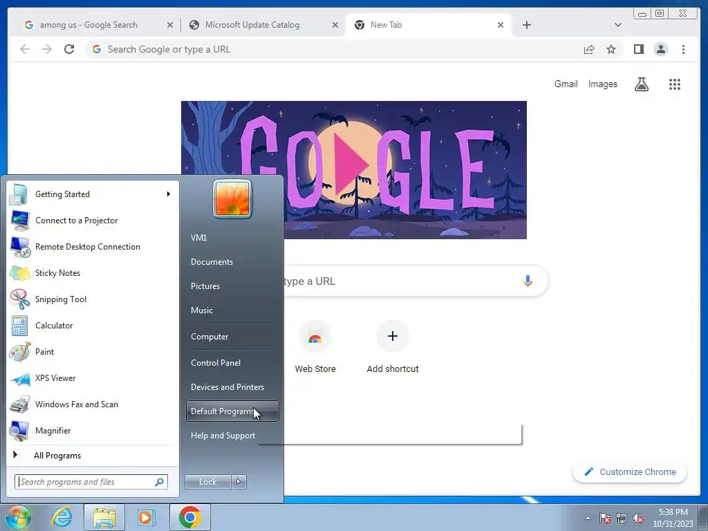
Task: Click the Chrome taskbar icon
Action: tap(189, 517)
